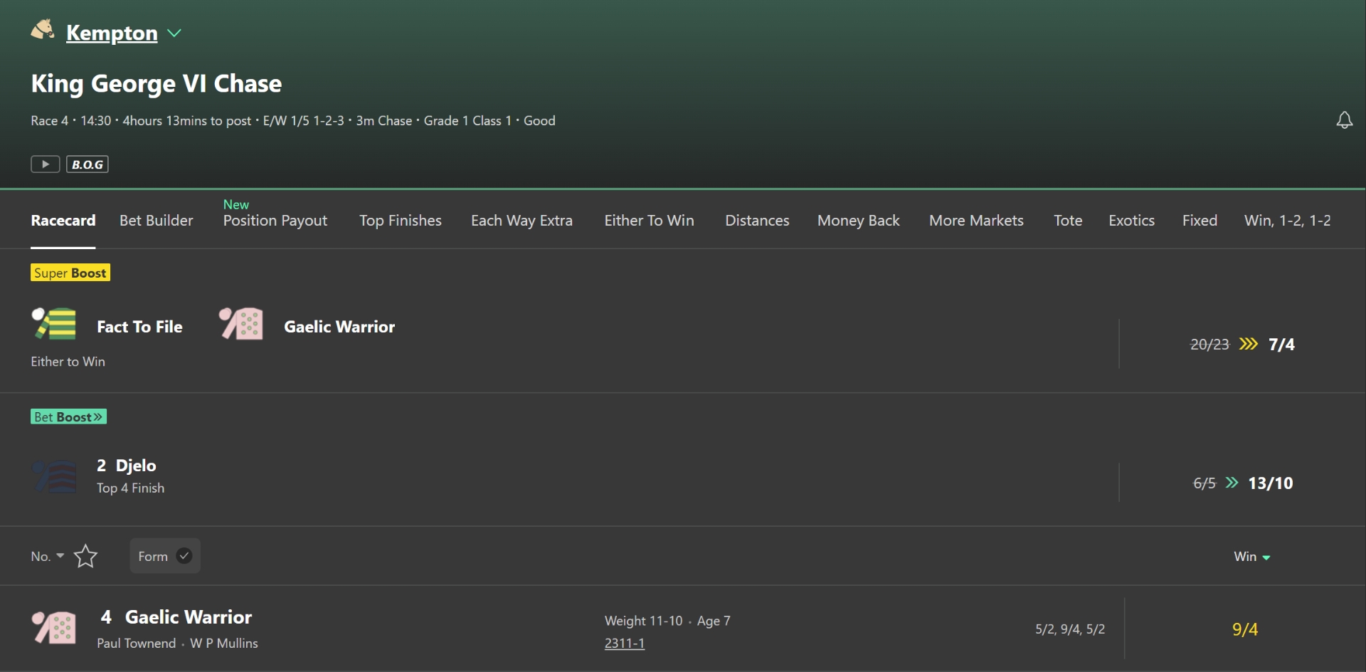Click the Bet Boost chevron arrows
The width and height of the screenshot is (1366, 672).
click(99, 416)
